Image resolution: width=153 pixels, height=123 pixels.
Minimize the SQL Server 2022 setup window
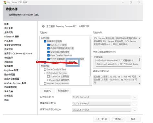tap(123, 2)
